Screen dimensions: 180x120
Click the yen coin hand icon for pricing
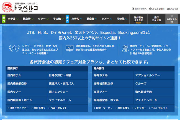(x=125, y=49)
